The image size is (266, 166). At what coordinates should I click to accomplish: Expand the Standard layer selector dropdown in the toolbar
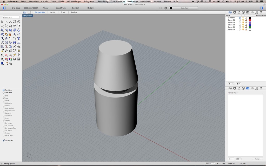click(x=184, y=8)
